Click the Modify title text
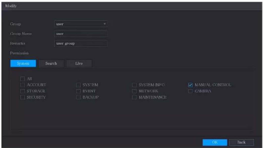The image size is (263, 148). (11, 6)
